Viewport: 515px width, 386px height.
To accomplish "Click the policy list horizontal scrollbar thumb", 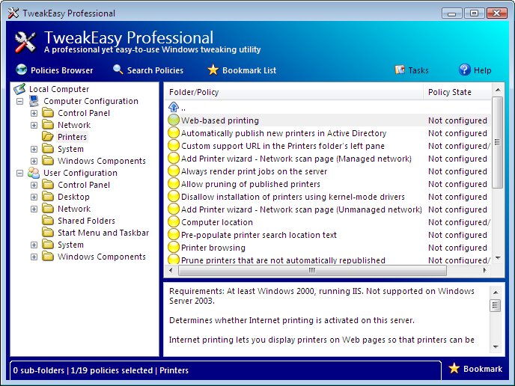I will [312, 271].
